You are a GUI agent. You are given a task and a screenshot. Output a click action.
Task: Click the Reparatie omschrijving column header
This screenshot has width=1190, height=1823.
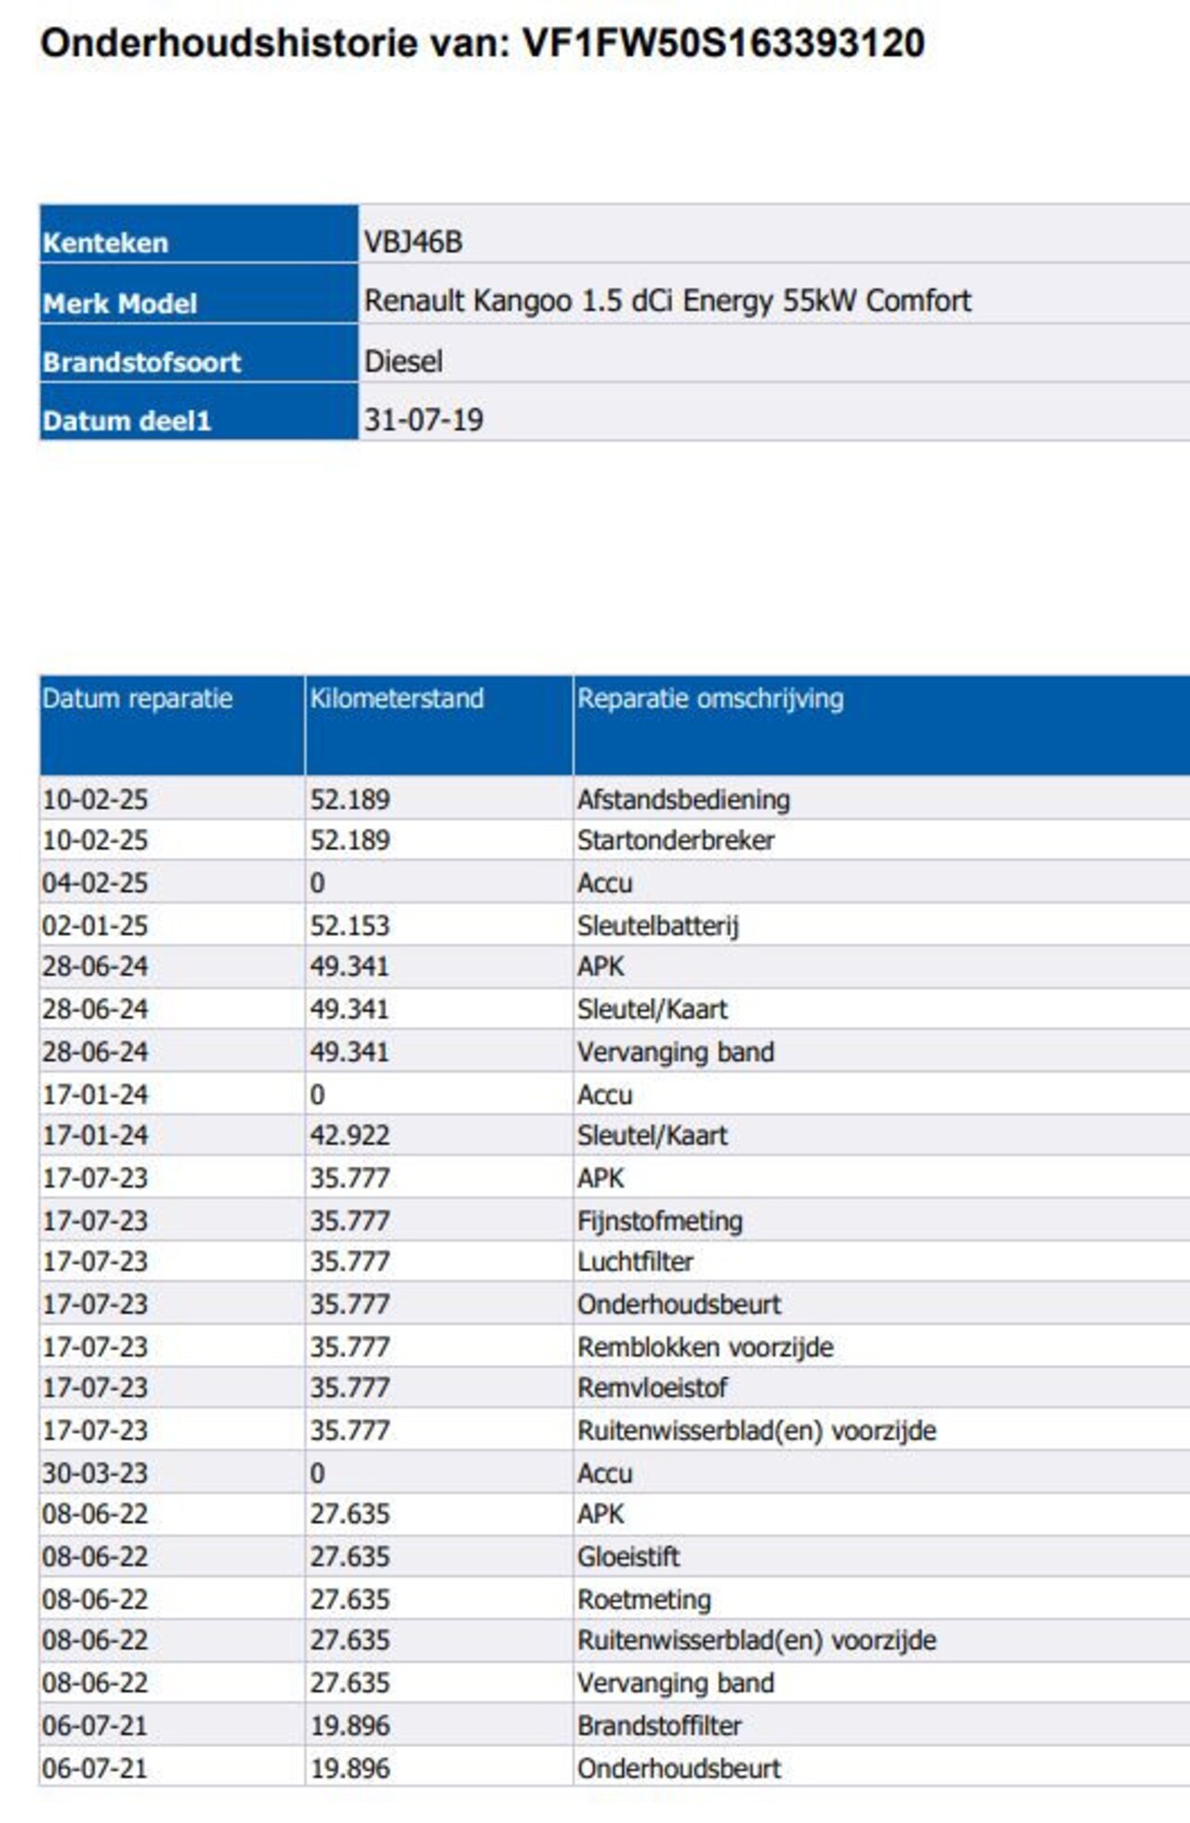click(710, 699)
